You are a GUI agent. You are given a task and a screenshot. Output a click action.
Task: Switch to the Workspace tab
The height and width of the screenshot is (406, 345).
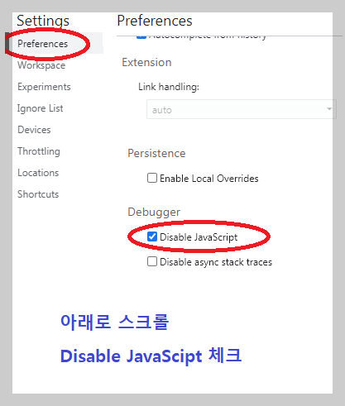tap(41, 65)
